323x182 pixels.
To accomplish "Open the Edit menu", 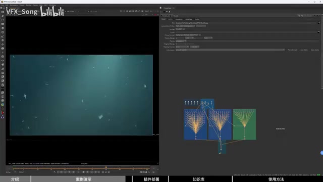I will tap(7, 5).
